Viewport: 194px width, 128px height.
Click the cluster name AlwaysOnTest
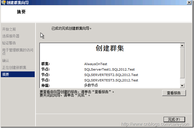click(x=96, y=64)
